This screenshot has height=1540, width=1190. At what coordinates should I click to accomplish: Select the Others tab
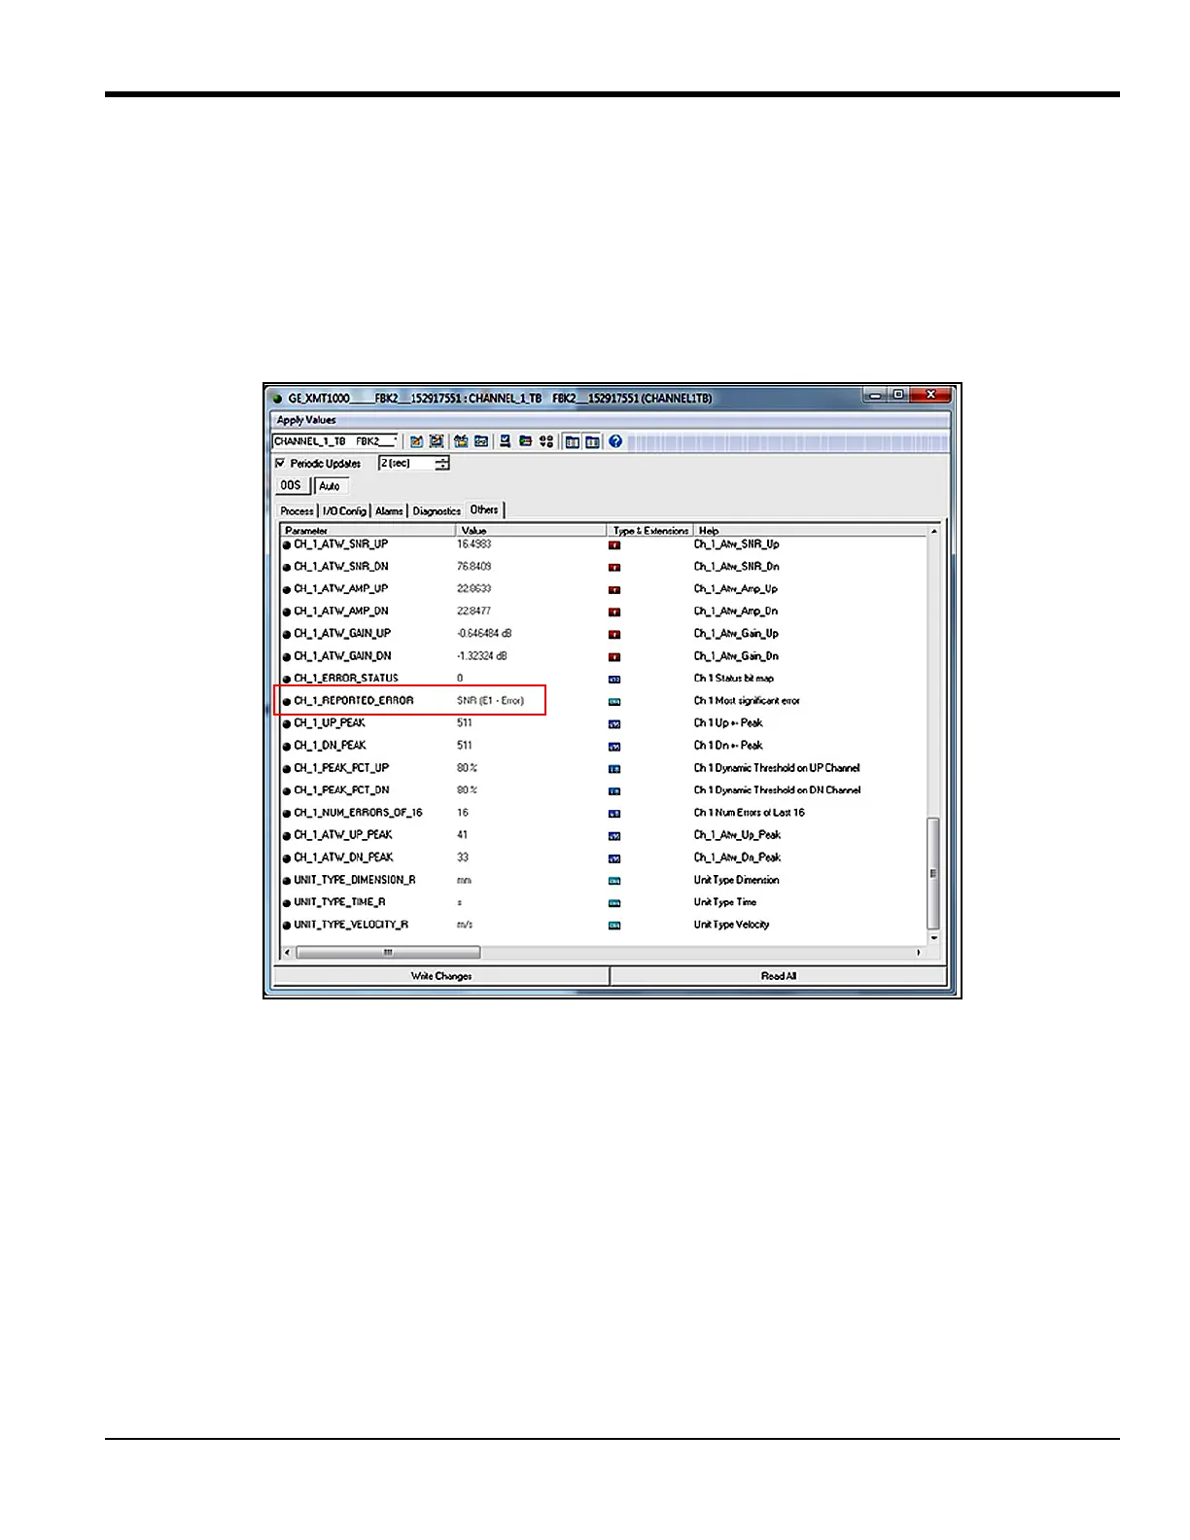coord(484,509)
